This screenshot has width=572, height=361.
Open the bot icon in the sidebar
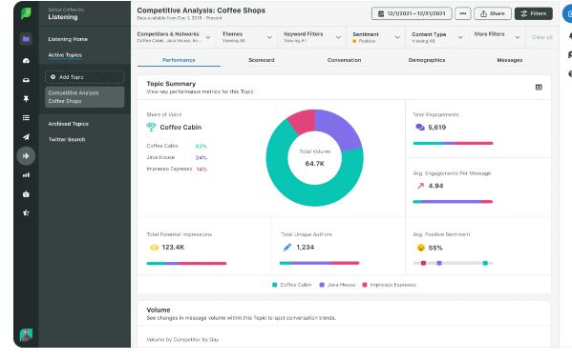26,194
